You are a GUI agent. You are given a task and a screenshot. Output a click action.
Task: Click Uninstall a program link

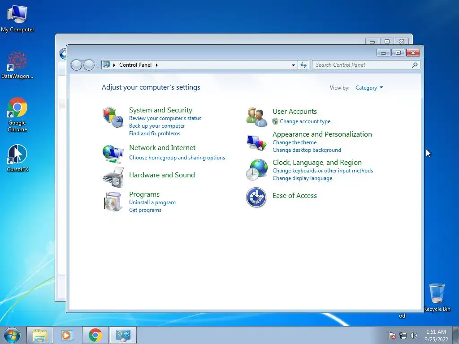(152, 202)
